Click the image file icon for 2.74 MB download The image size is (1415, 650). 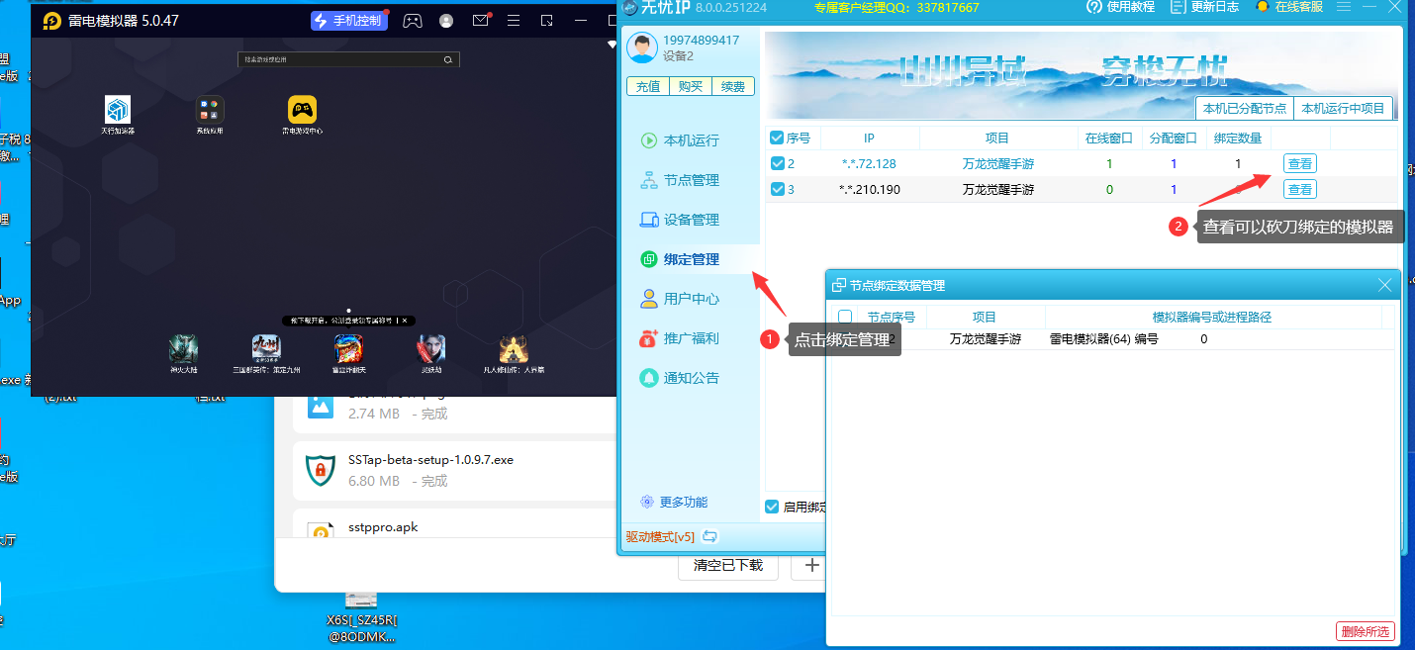coord(320,405)
